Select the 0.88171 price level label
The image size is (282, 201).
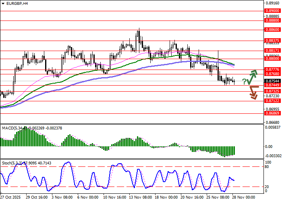(272, 50)
